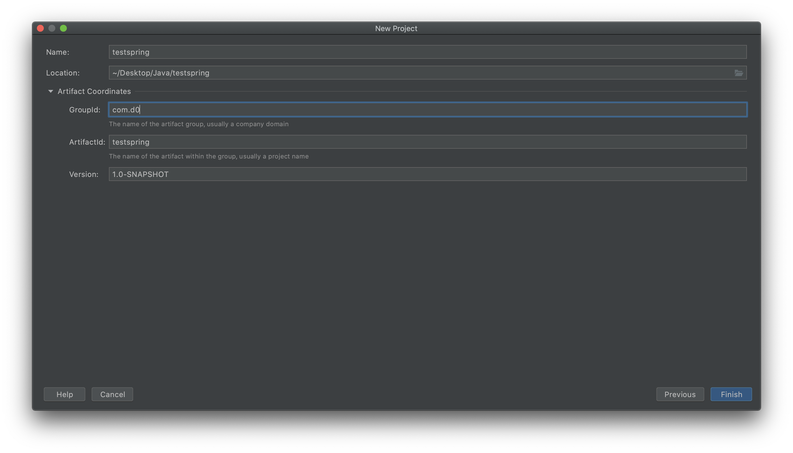Go back with the Previous button
The image size is (793, 453).
(x=680, y=394)
